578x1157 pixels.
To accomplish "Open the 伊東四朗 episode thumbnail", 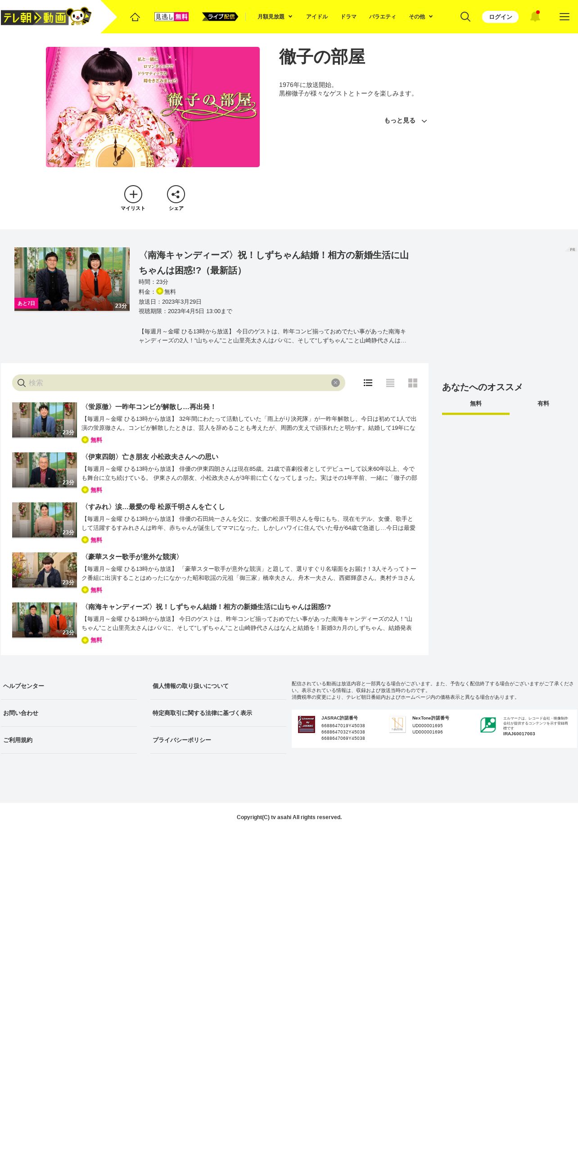I will [45, 470].
